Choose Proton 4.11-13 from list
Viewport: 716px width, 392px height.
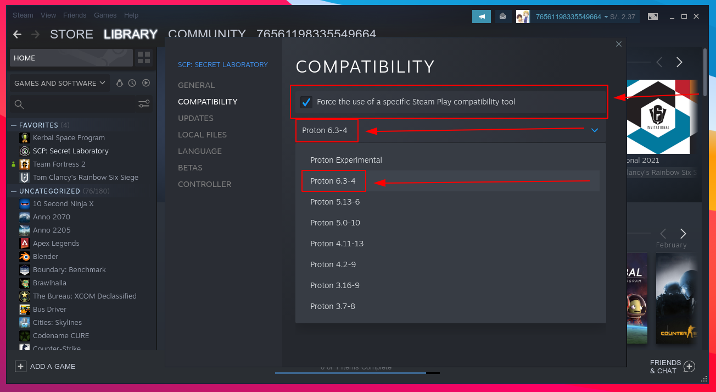coord(451,244)
